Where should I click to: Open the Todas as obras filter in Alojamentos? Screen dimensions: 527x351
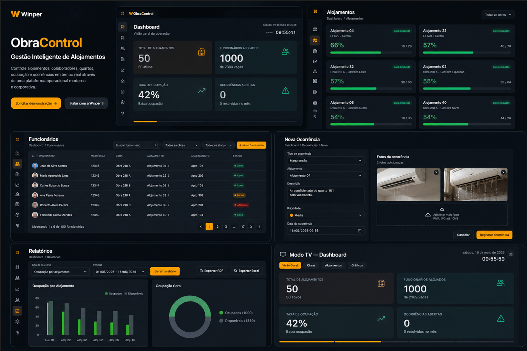[x=498, y=15]
